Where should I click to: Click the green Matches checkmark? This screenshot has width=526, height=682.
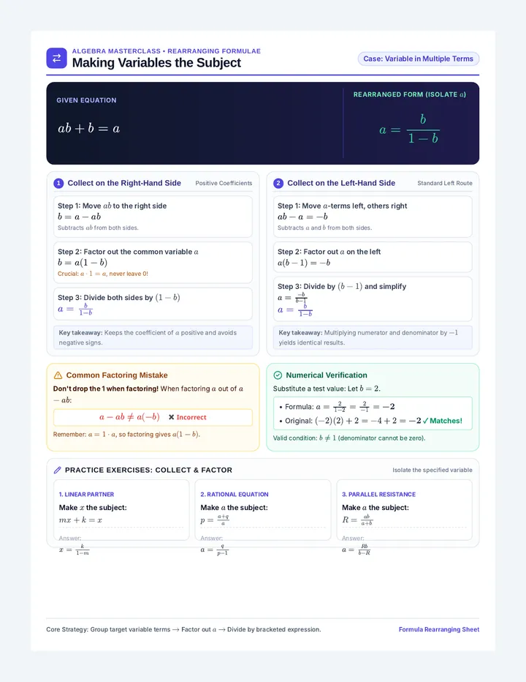point(442,421)
